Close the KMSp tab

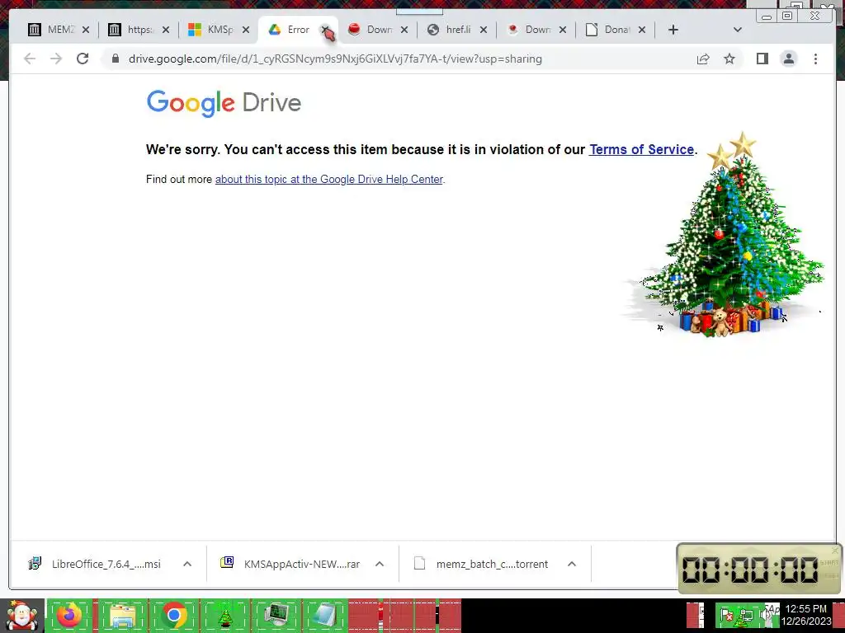click(x=246, y=30)
